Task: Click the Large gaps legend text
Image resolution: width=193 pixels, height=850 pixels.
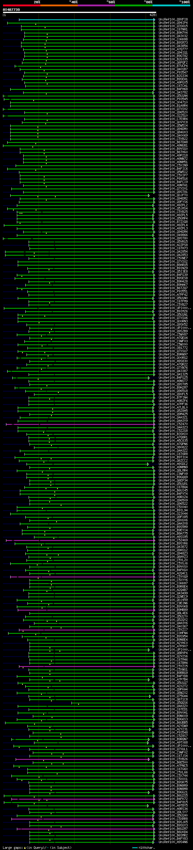Action: point(37,848)
